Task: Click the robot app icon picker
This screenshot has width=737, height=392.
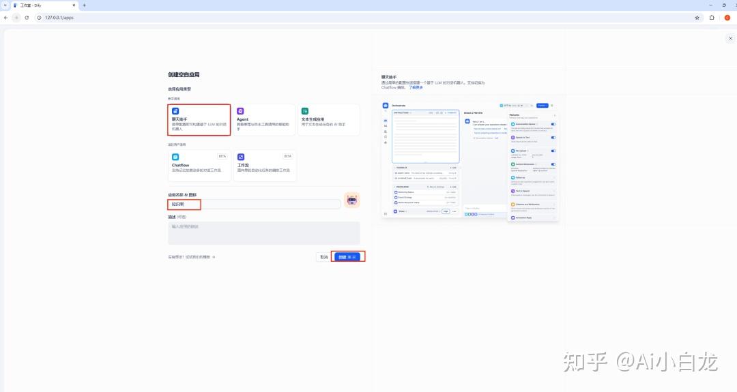Action: click(352, 200)
